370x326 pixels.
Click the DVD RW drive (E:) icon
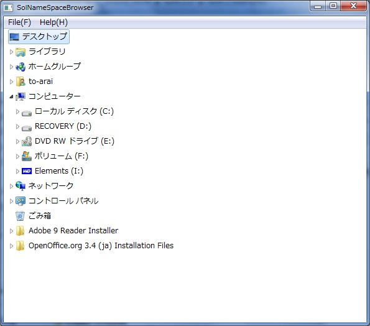[27, 141]
